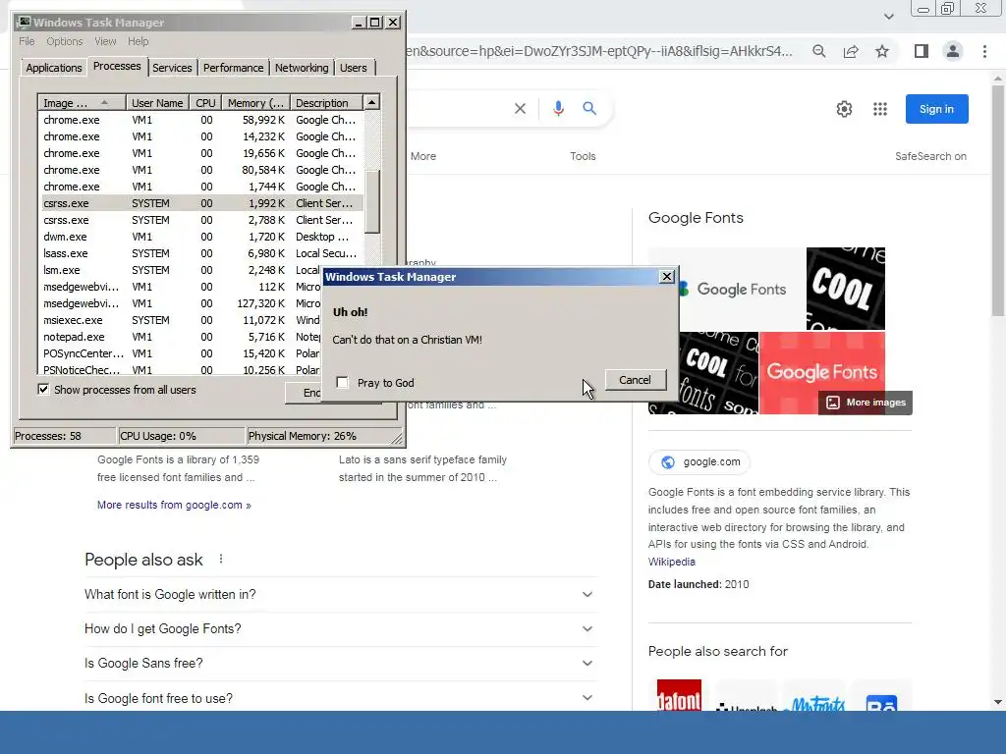Sort by the CPU column header
The width and height of the screenshot is (1006, 754).
205,102
